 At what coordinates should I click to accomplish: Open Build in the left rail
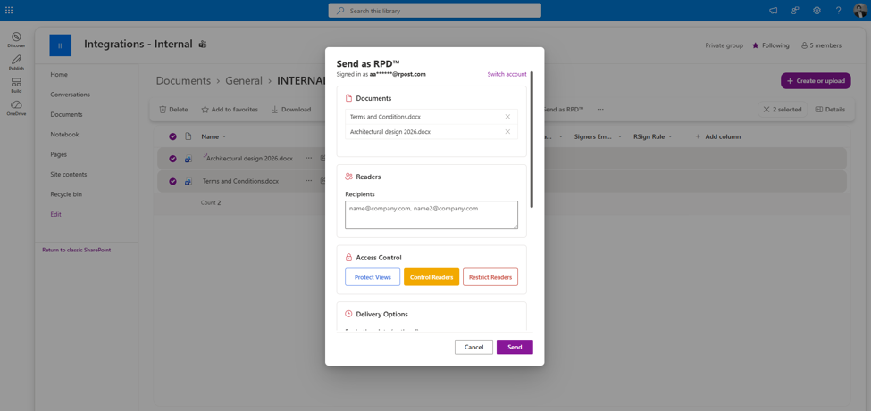[16, 86]
